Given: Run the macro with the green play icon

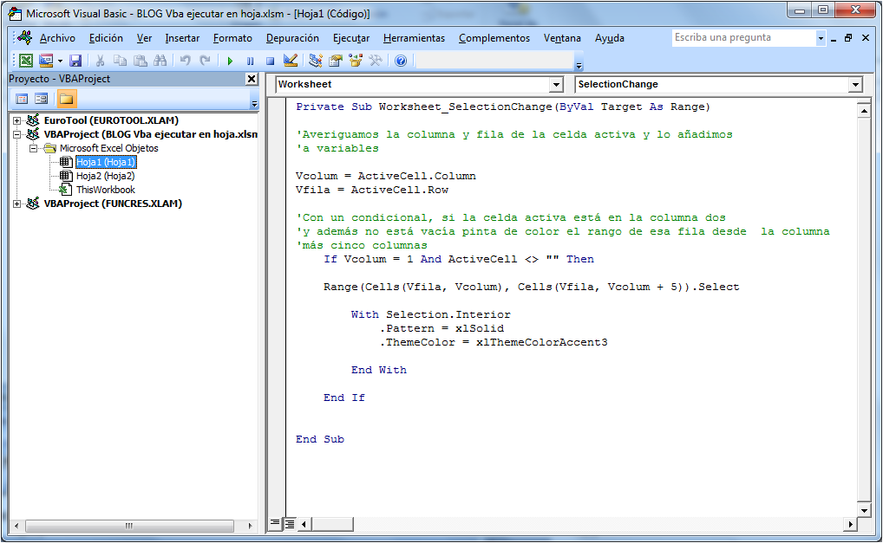Looking at the screenshot, I should [230, 61].
